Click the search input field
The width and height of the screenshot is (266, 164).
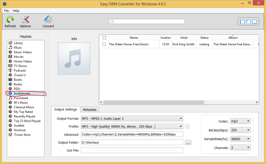(x=147, y=21)
